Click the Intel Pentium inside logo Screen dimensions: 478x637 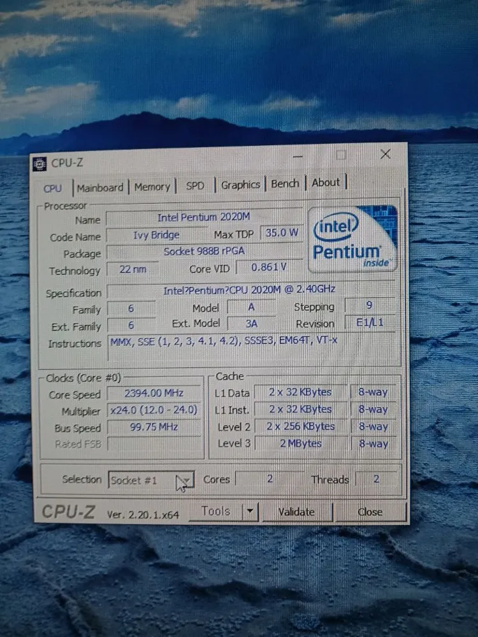click(352, 240)
